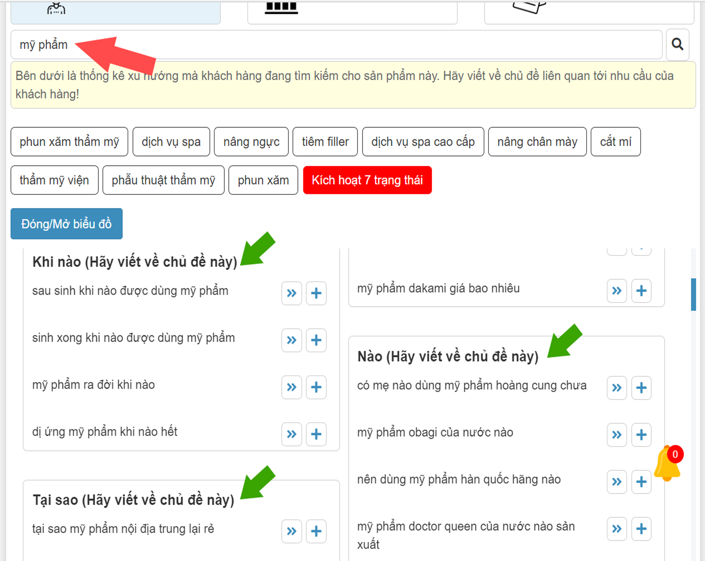
Task: Open arrows icon for 'mỹ phẩm obagi của nước nào'
Action: 617,435
